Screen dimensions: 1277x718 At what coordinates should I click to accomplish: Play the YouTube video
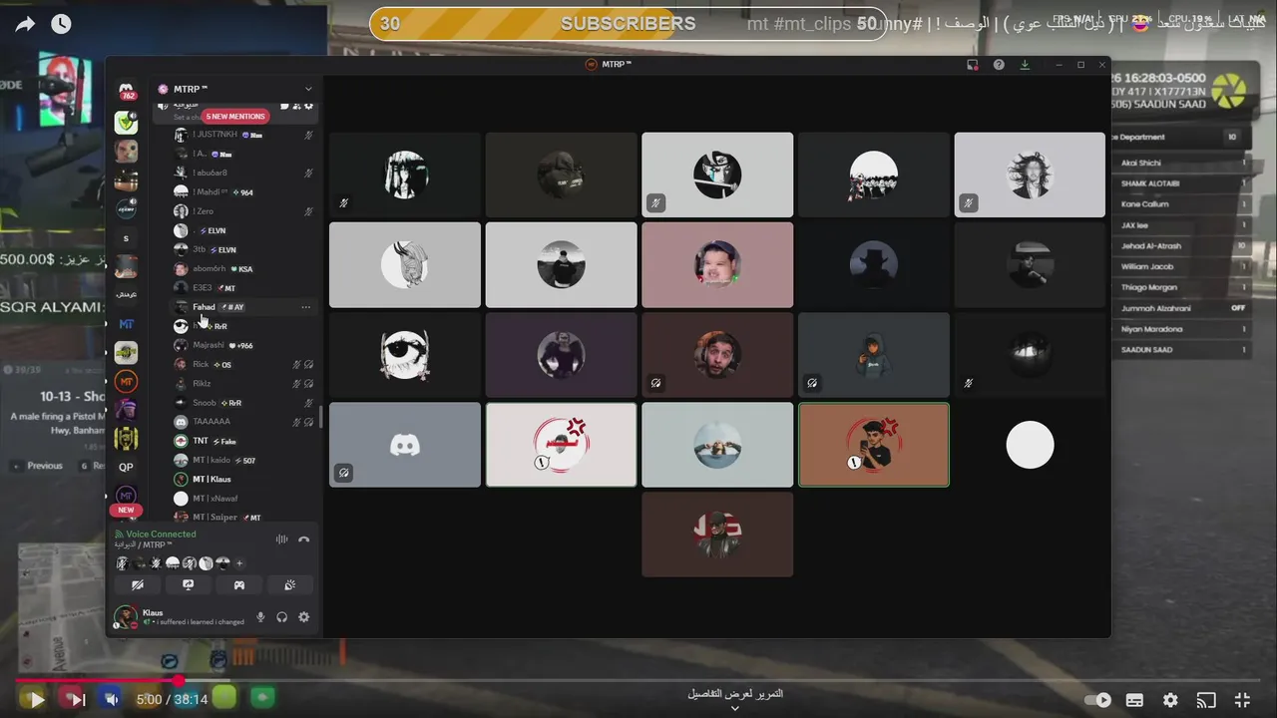point(37,700)
